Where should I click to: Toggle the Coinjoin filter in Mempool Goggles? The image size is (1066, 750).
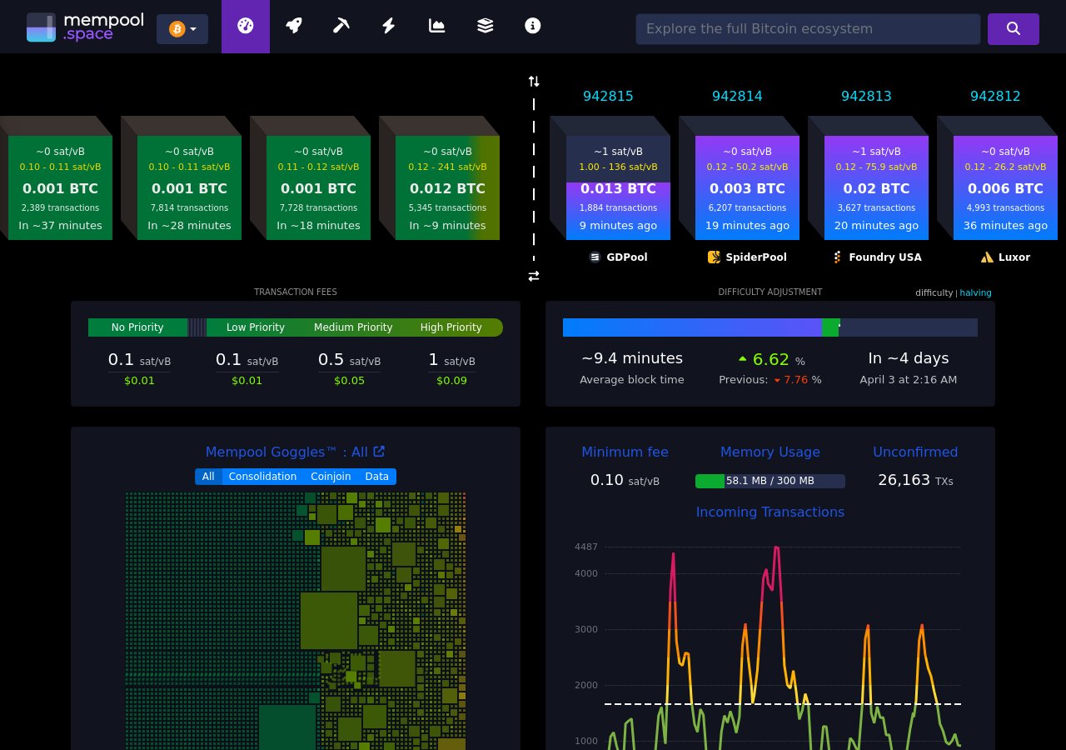[x=331, y=477]
